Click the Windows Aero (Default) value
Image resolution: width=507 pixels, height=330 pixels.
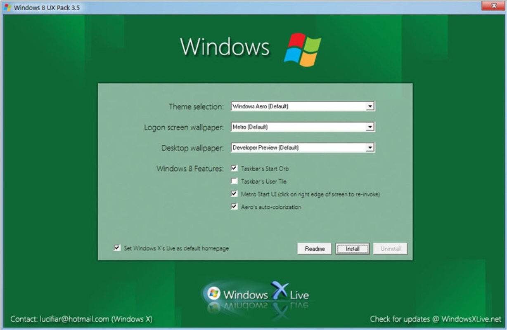[x=260, y=106]
